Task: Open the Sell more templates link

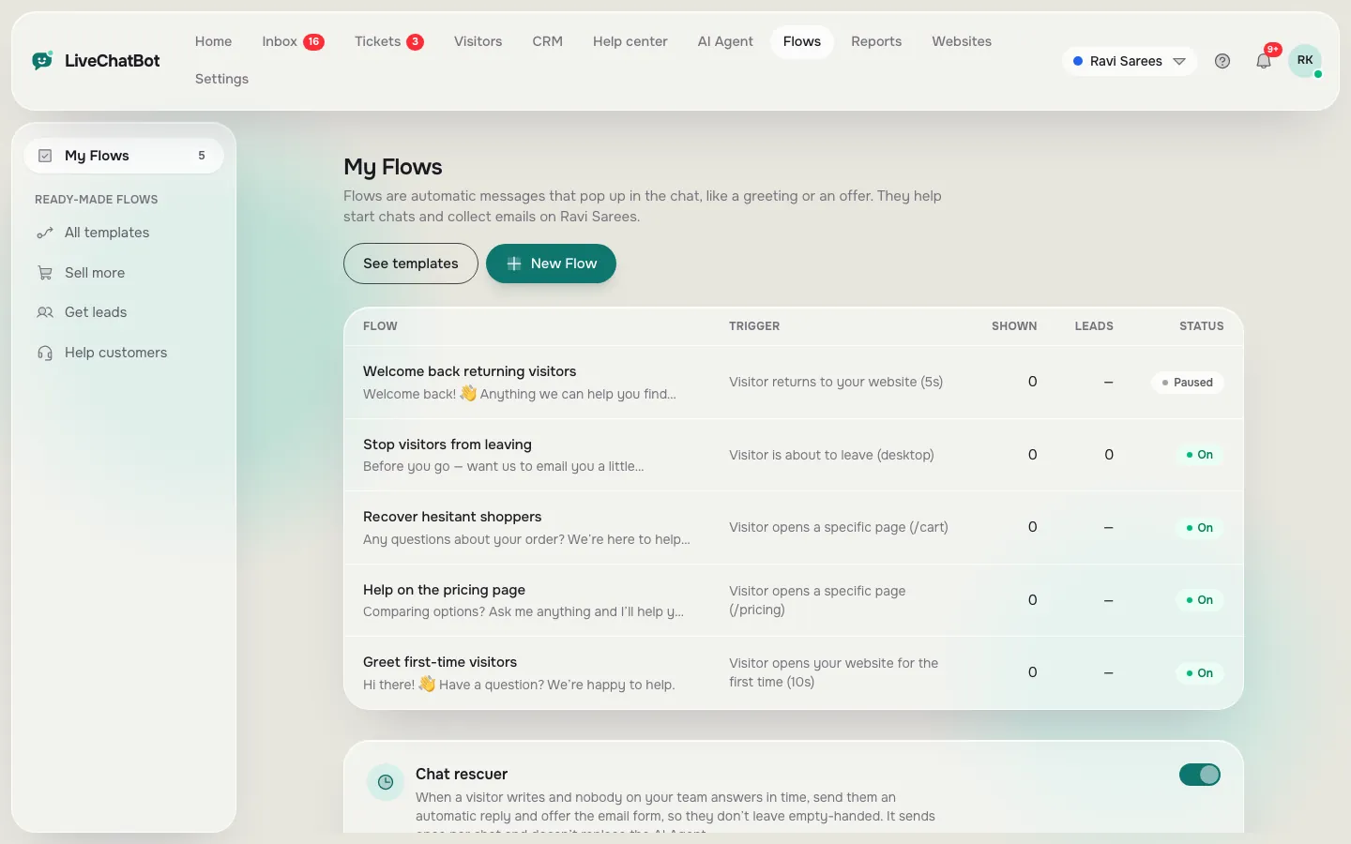Action: [x=124, y=273]
